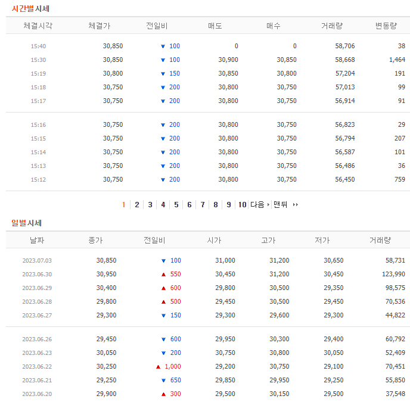Viewport: 410px width, 402px height.
Task: Click the 1,000 change value on 2023.06.22
Action: point(173,366)
